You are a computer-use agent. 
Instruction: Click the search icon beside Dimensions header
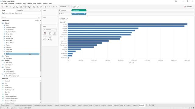pos(38,21)
